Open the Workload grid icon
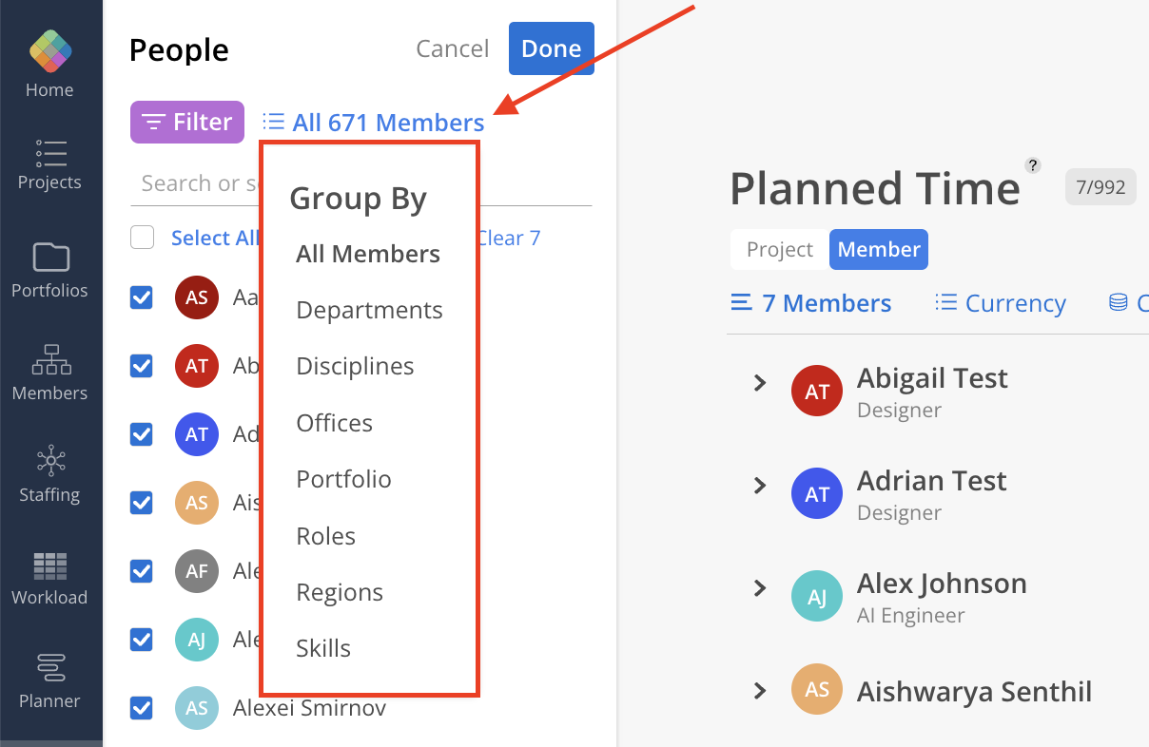Screen dimensions: 1149x747 pos(49,565)
